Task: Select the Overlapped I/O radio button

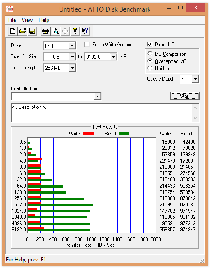Action: click(150, 61)
